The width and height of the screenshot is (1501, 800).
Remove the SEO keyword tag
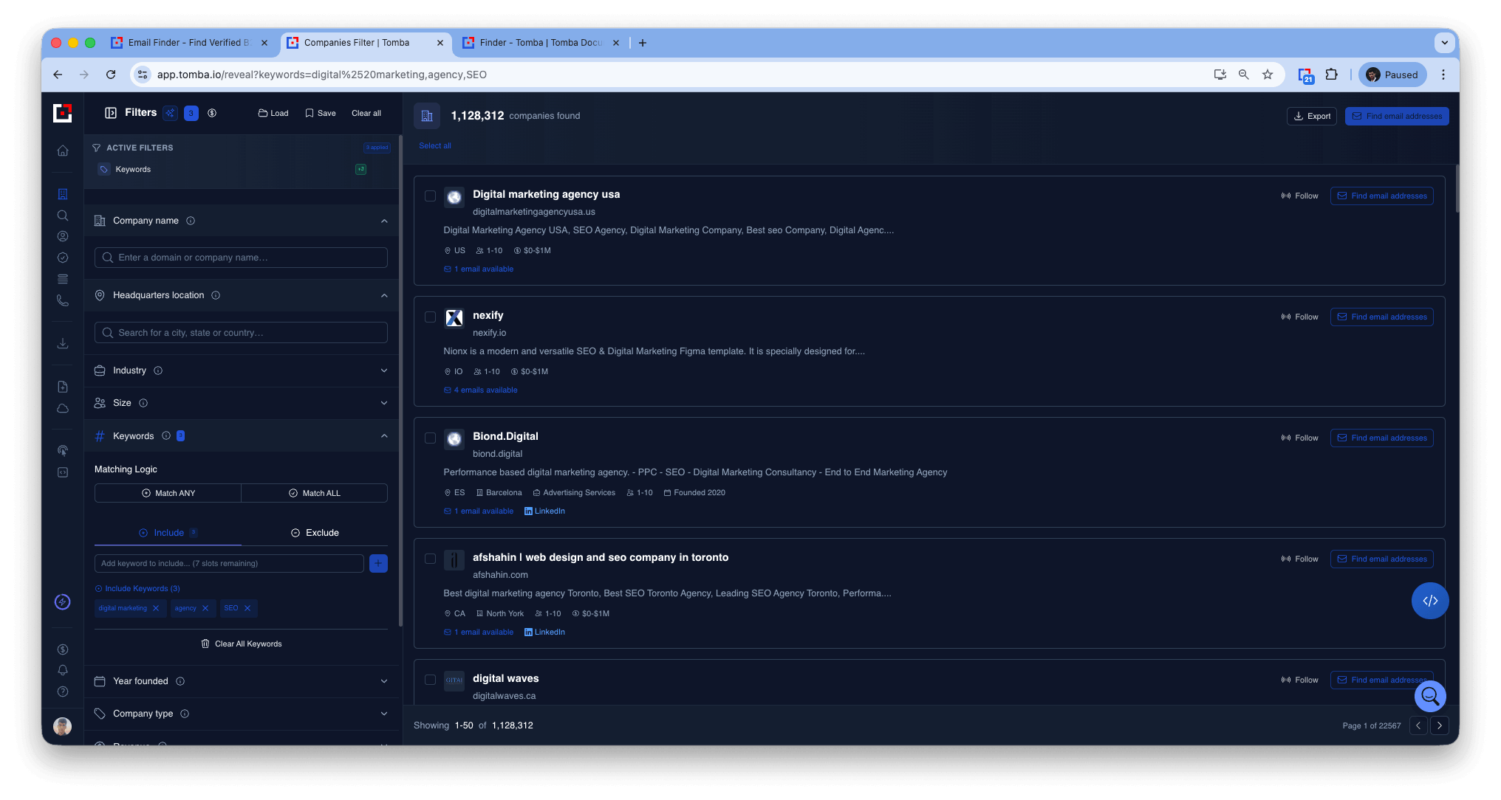[247, 608]
